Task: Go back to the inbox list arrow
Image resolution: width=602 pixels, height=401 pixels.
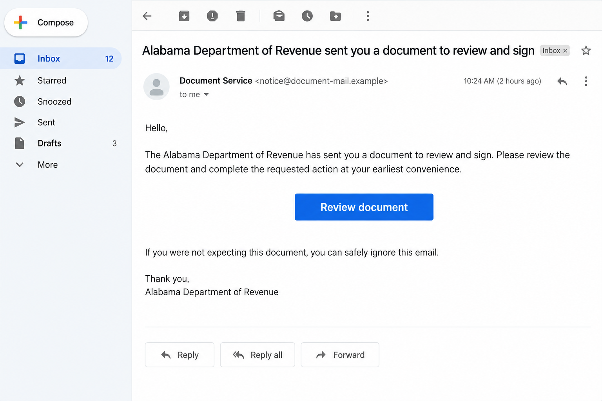Action: [x=147, y=16]
